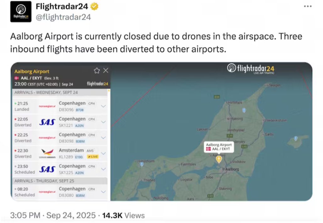The height and width of the screenshot is (223, 323).
Task: Expand the KL1289 Amsterdam flight row
Action: pos(103,153)
